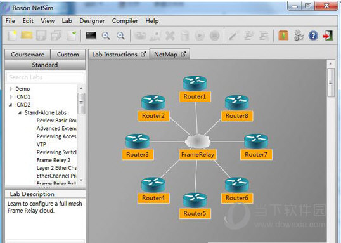Open the Edit menu
This screenshot has height=243, width=341.
click(28, 21)
